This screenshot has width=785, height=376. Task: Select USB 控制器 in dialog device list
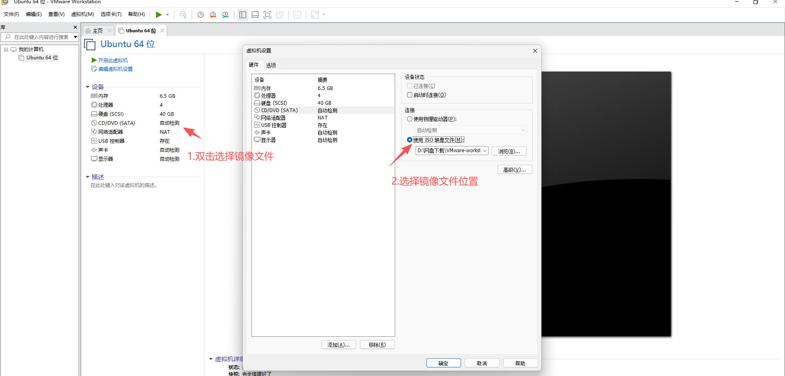pyautogui.click(x=323, y=125)
